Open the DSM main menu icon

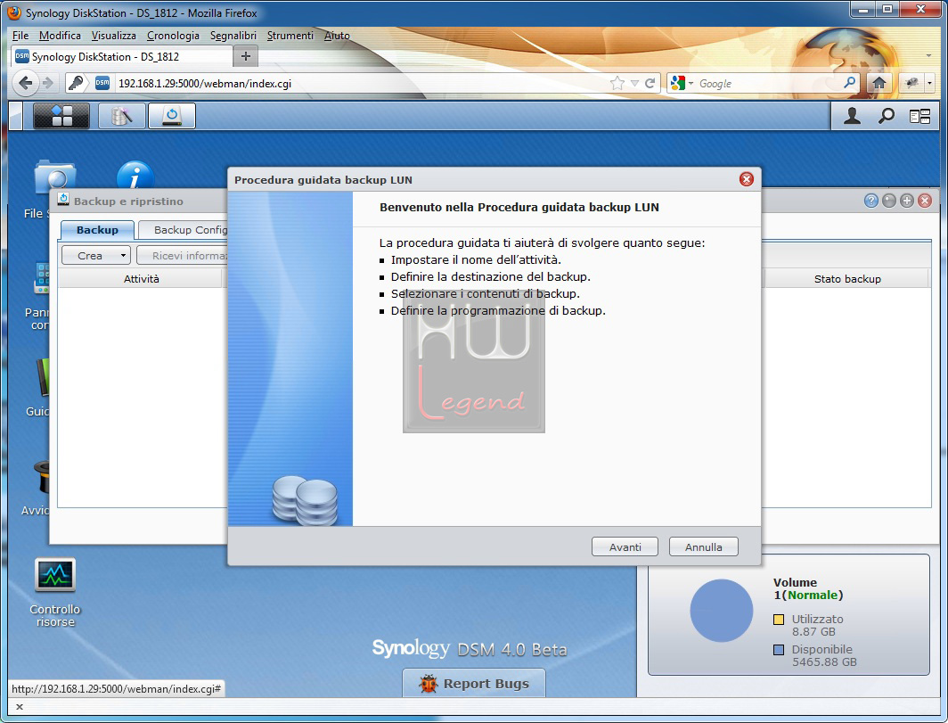click(61, 116)
